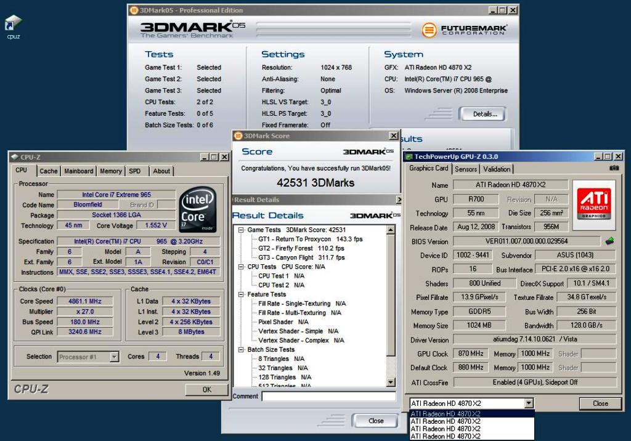Click Close in the 3DMark Score dialog
Image resolution: width=631 pixels, height=441 pixels.
tap(375, 421)
